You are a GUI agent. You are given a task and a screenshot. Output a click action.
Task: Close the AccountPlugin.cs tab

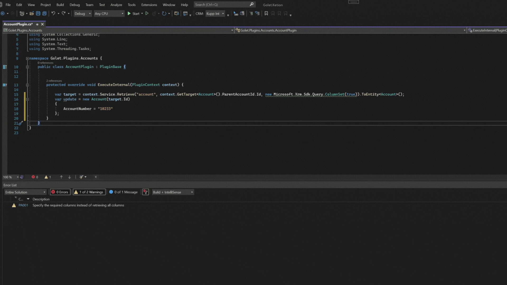(42, 24)
